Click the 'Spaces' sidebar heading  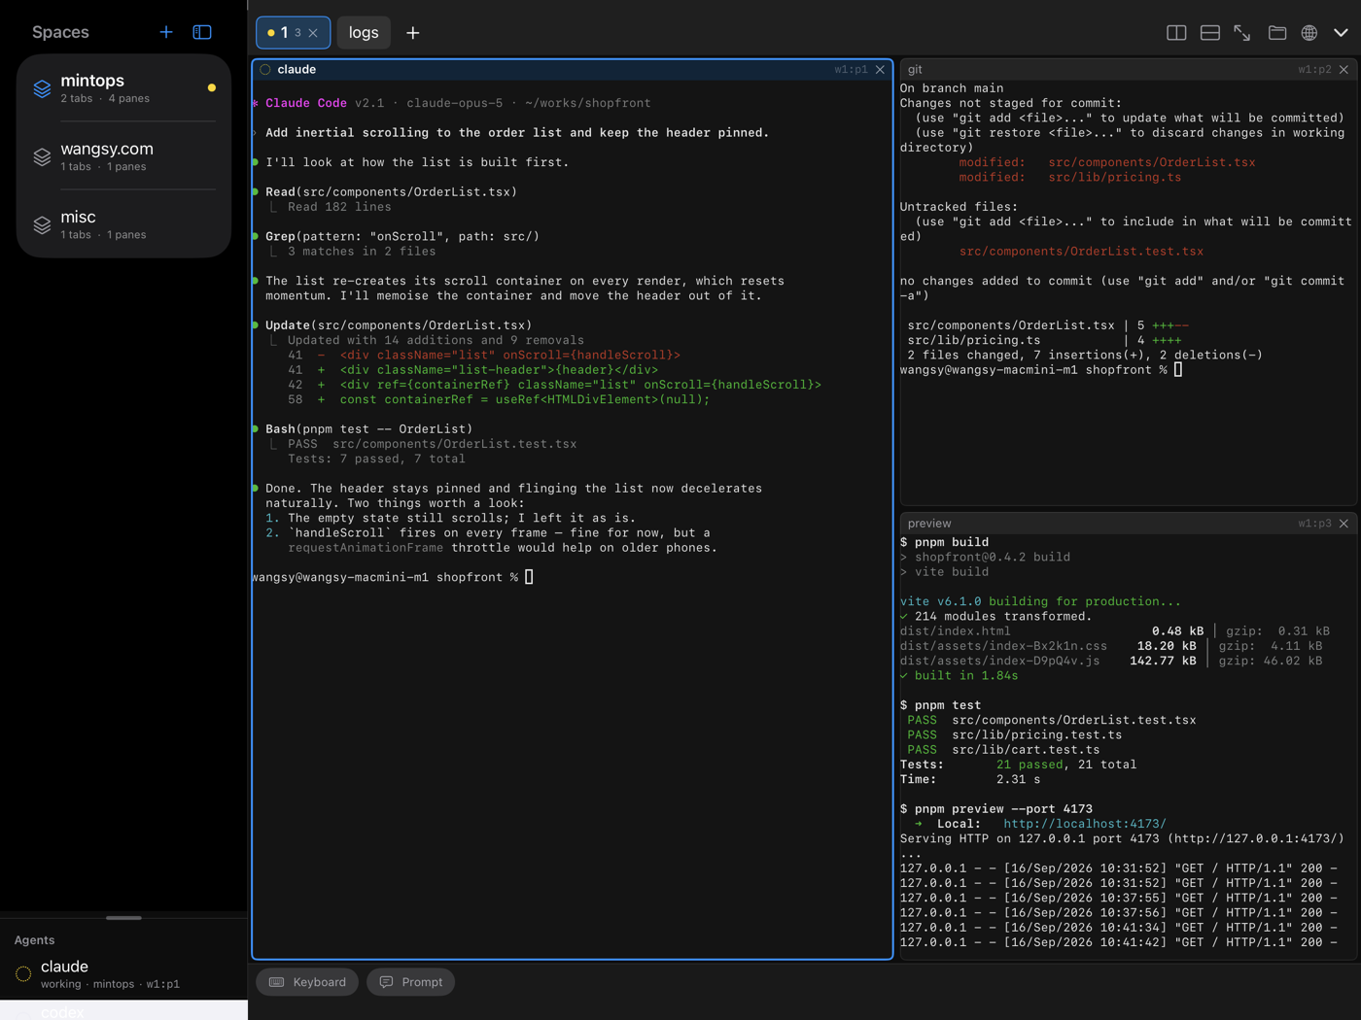[60, 32]
